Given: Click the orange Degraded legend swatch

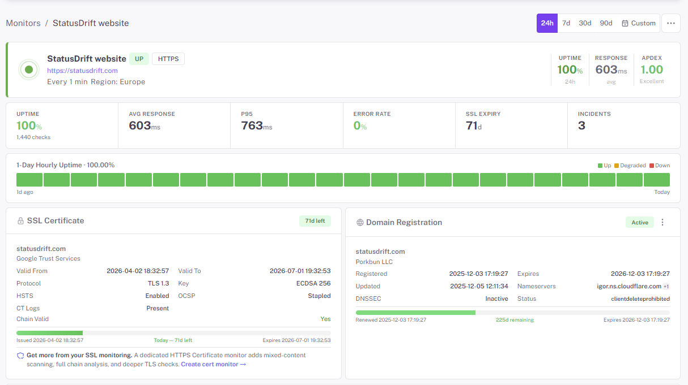Looking at the screenshot, I should [617, 166].
